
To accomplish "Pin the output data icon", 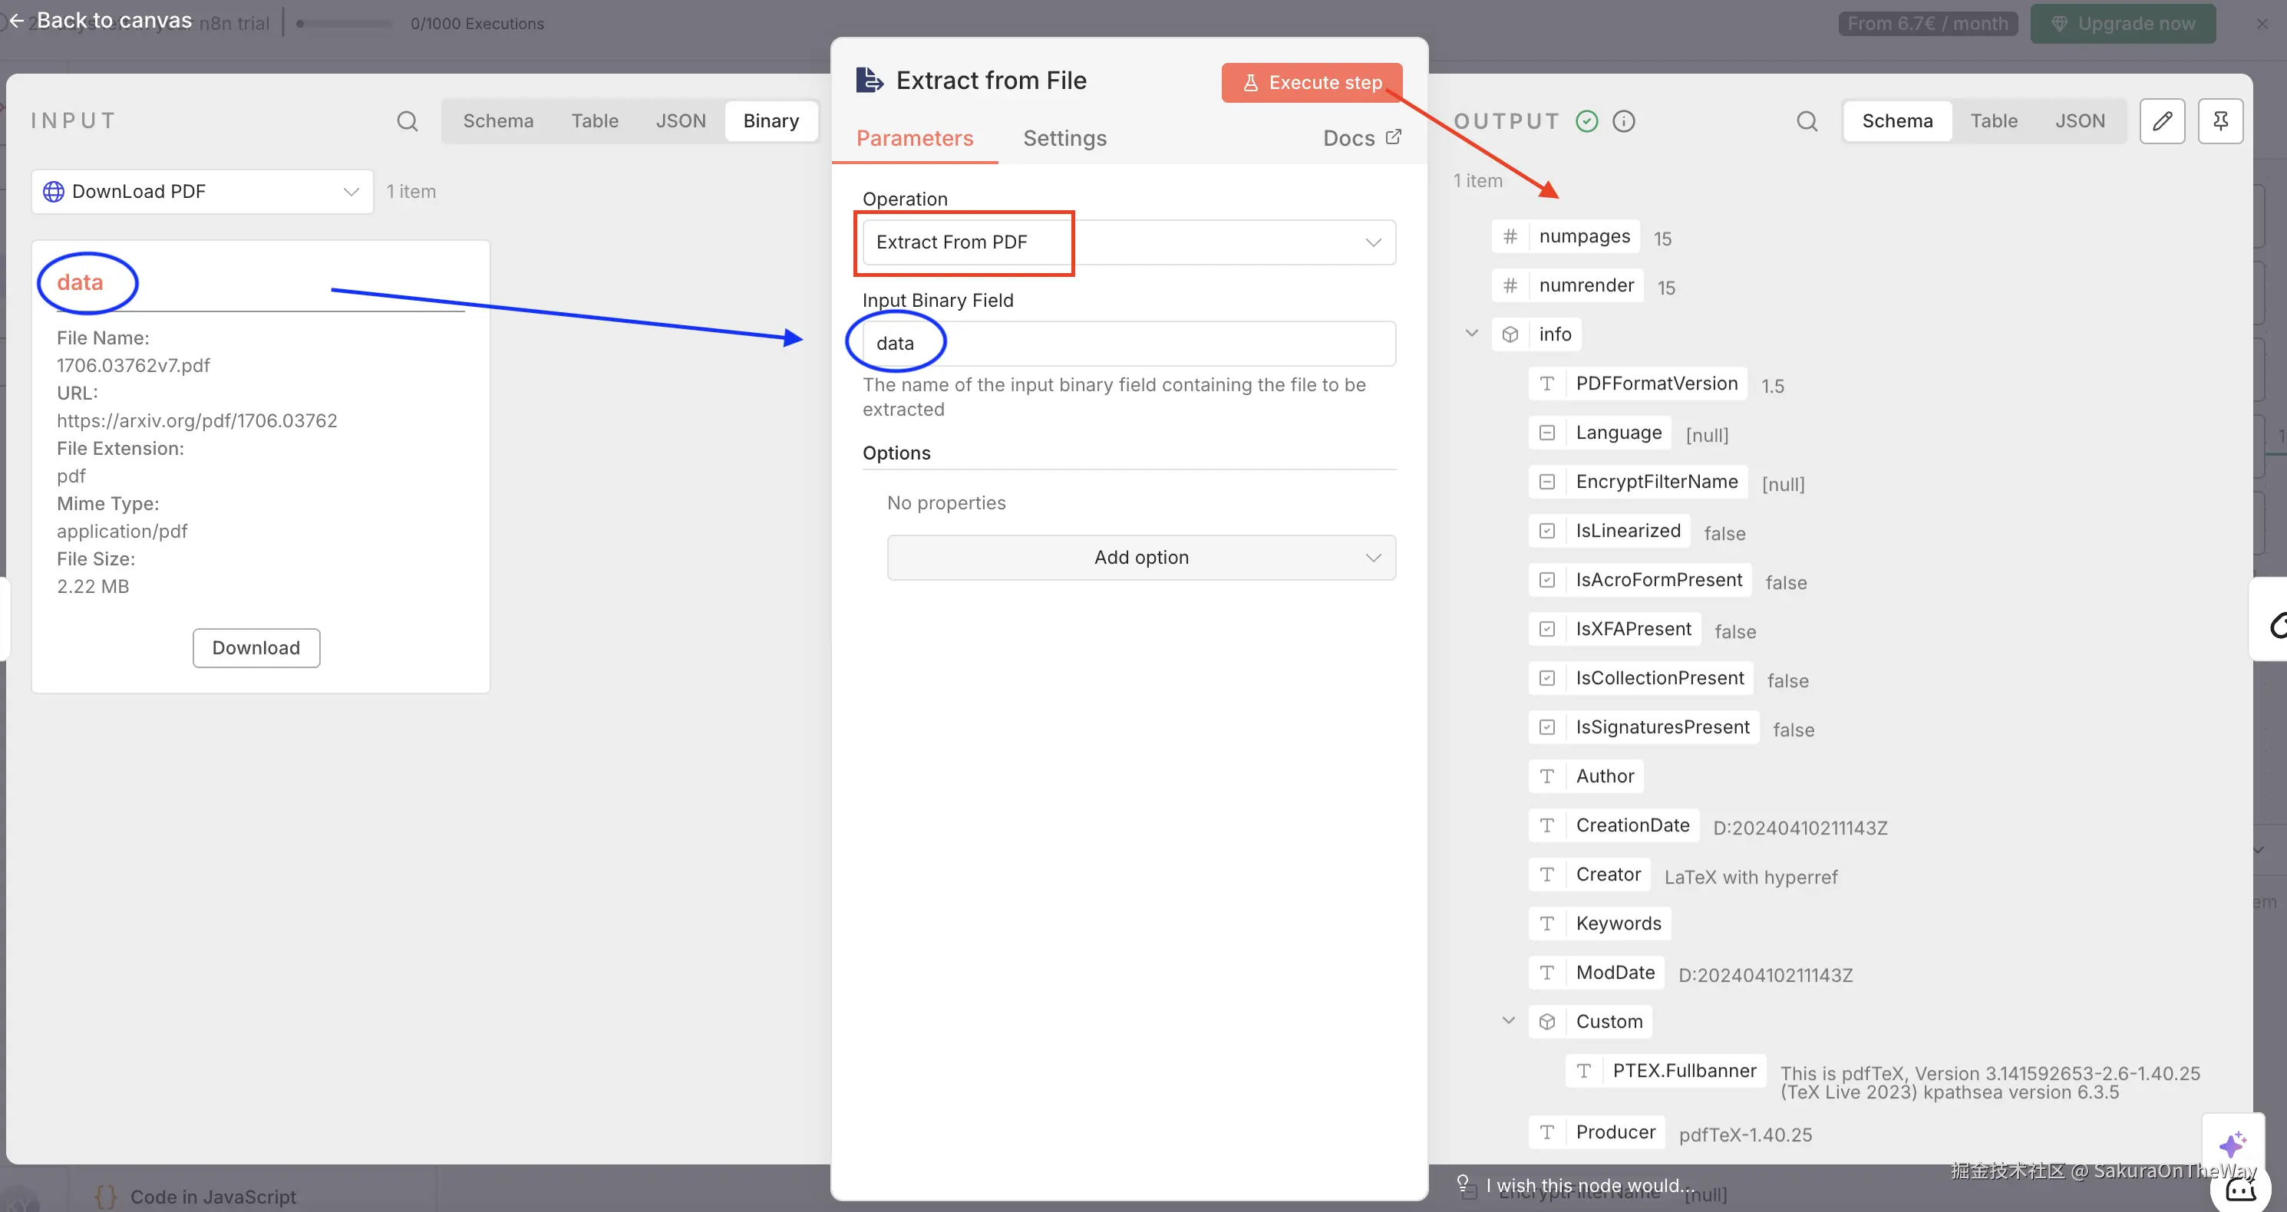I will point(2219,120).
